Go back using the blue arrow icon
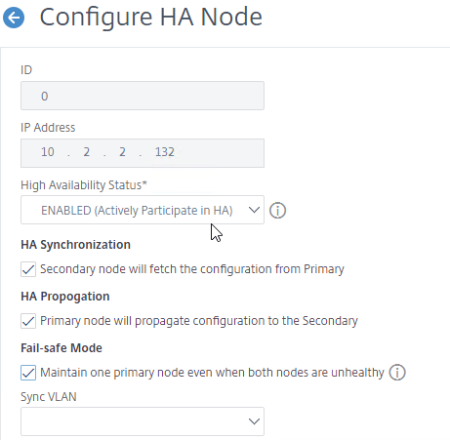Image resolution: width=450 pixels, height=440 pixels. [x=14, y=18]
